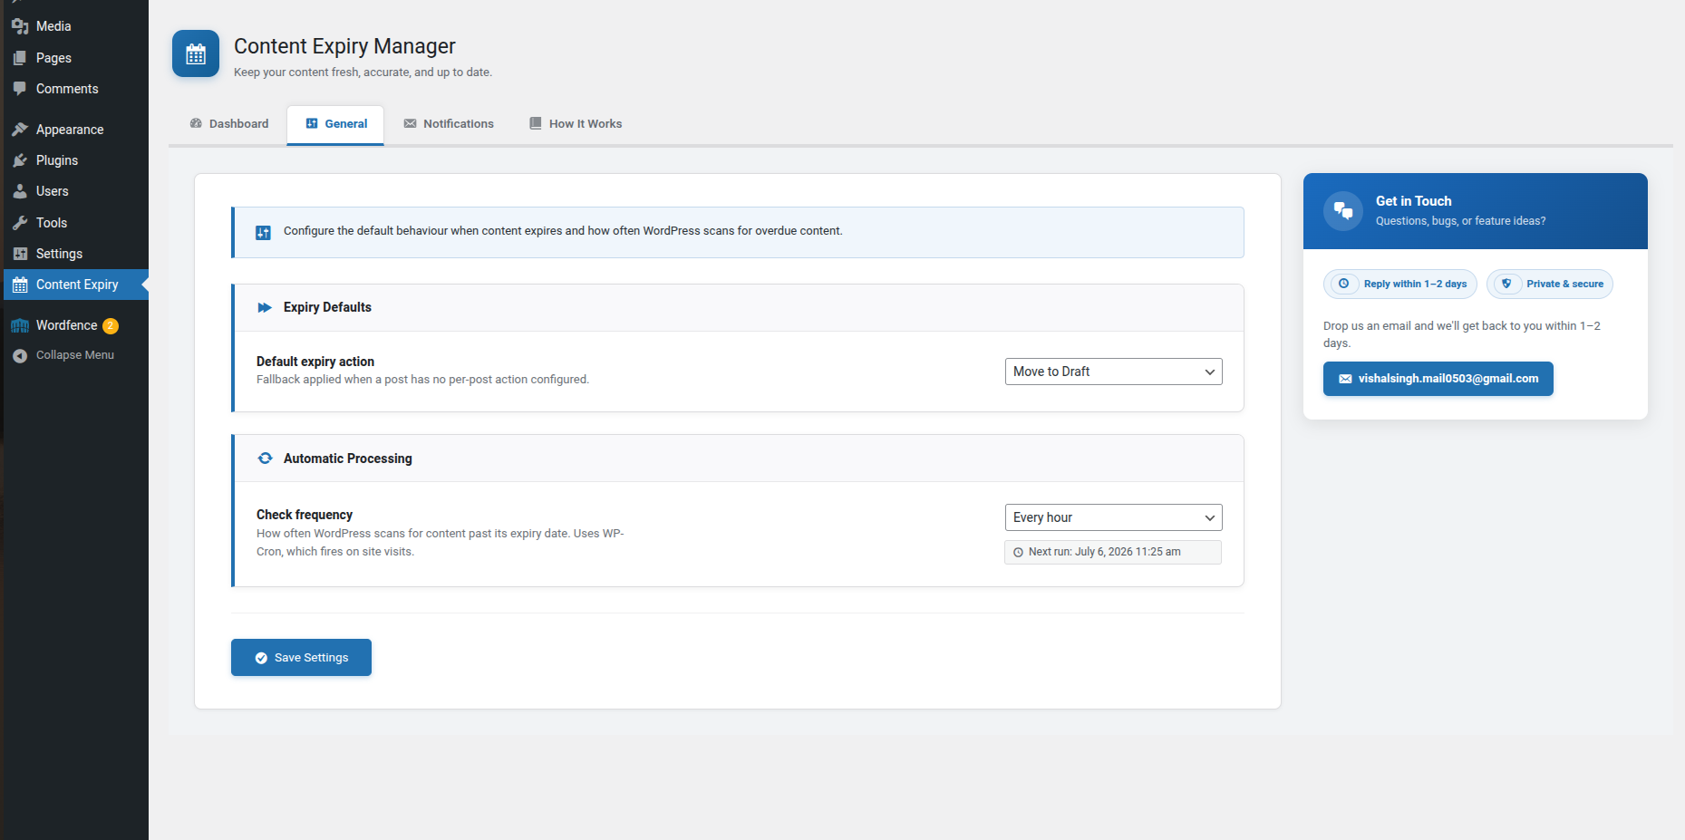The image size is (1685, 840).
Task: Click the Notifications tab envelope icon
Action: pos(410,123)
